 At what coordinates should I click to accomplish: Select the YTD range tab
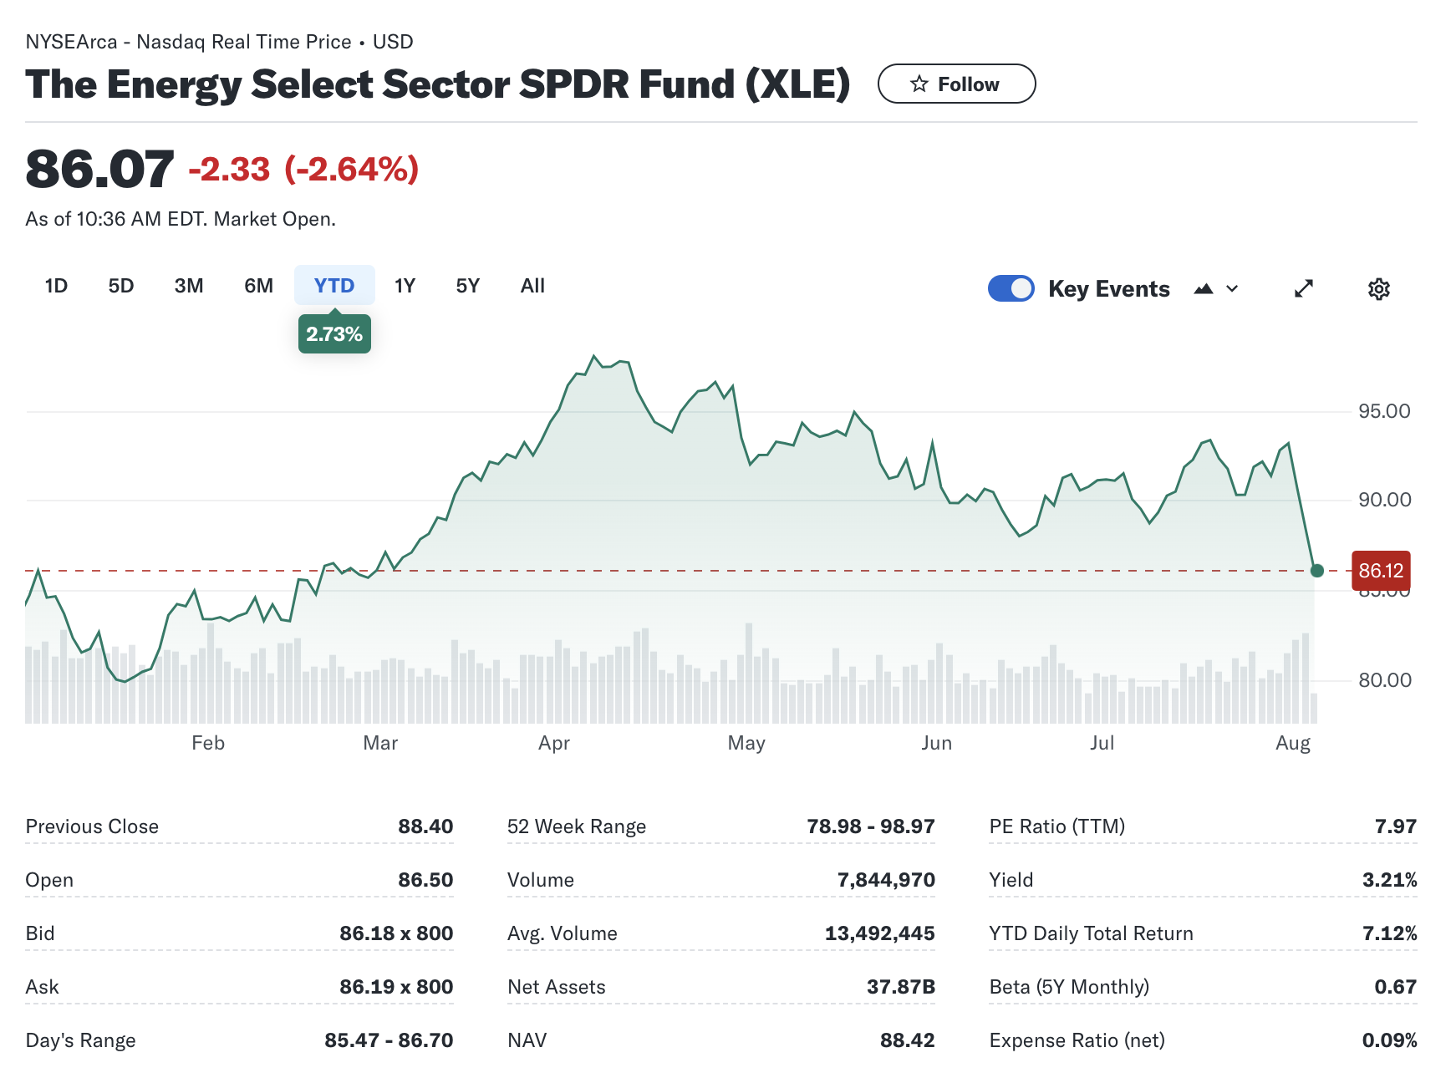[x=334, y=286]
